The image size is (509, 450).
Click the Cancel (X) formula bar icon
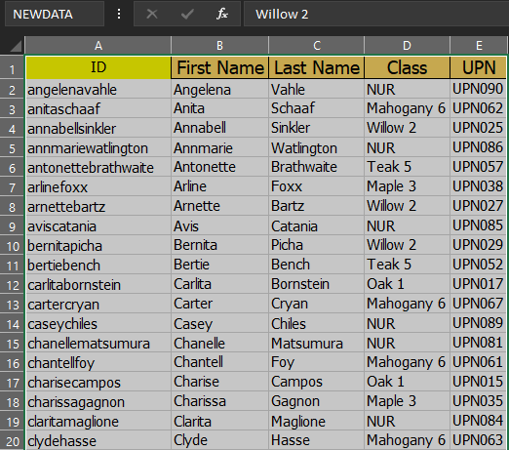click(152, 14)
